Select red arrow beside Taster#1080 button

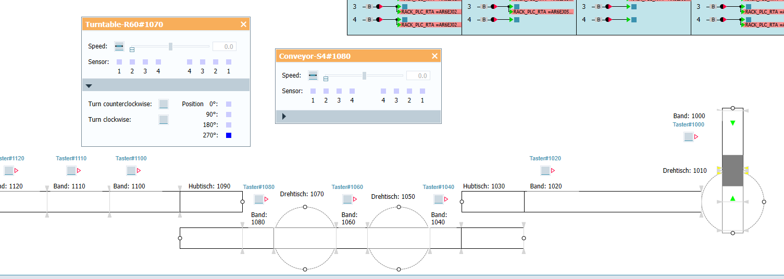pos(266,199)
